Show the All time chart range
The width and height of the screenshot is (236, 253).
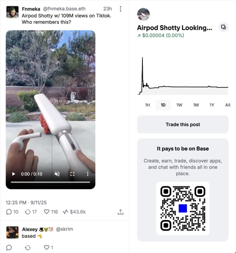point(228,105)
